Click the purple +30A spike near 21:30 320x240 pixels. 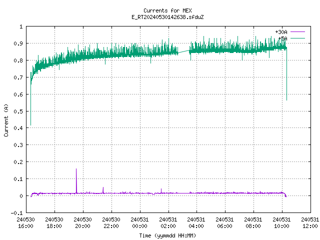(x=103, y=190)
